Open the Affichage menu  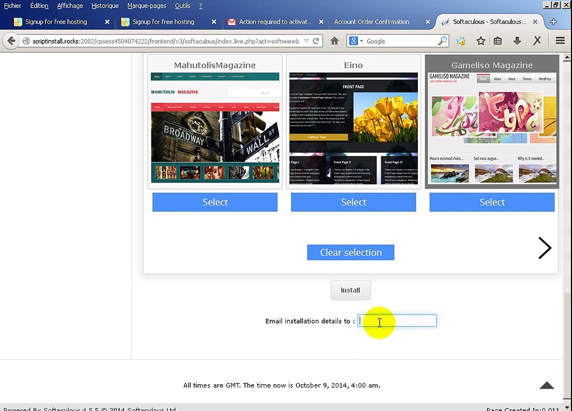(70, 6)
